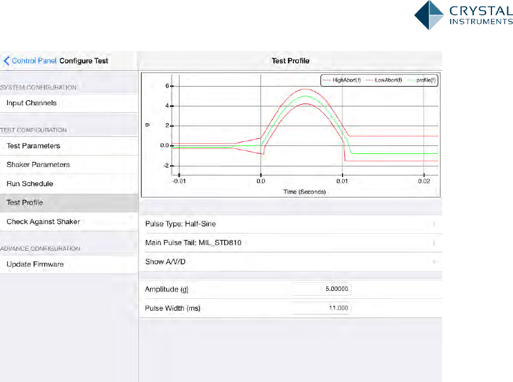Click LowAbort(f) legend entry
Viewport: 513px width, 382px height.
tap(384, 80)
